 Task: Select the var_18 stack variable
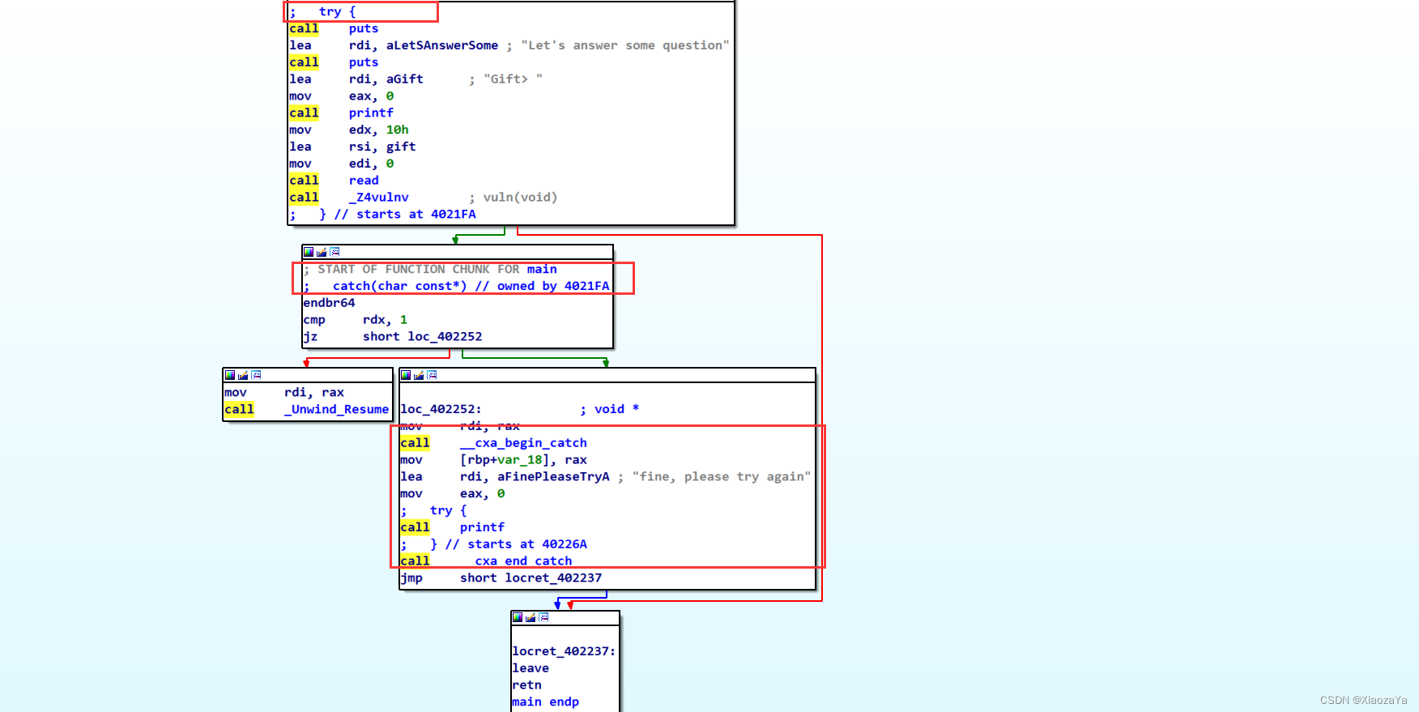[x=519, y=460]
